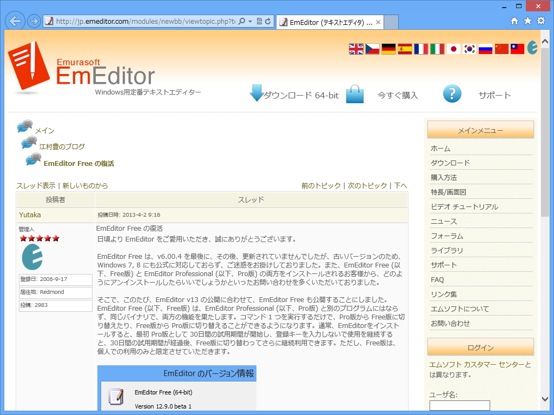Click the browser Home icon
This screenshot has width=554, height=415.
[515, 21]
